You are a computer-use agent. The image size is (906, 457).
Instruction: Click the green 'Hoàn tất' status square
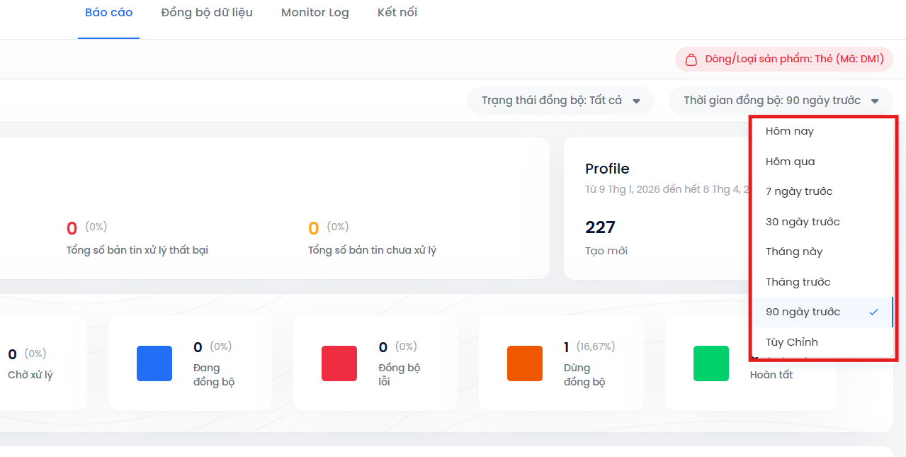click(x=710, y=363)
